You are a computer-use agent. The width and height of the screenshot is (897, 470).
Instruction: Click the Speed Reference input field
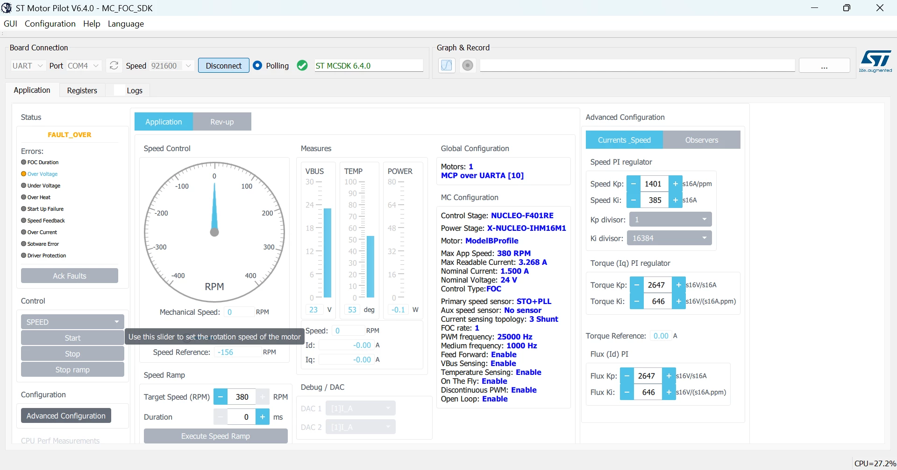point(238,352)
